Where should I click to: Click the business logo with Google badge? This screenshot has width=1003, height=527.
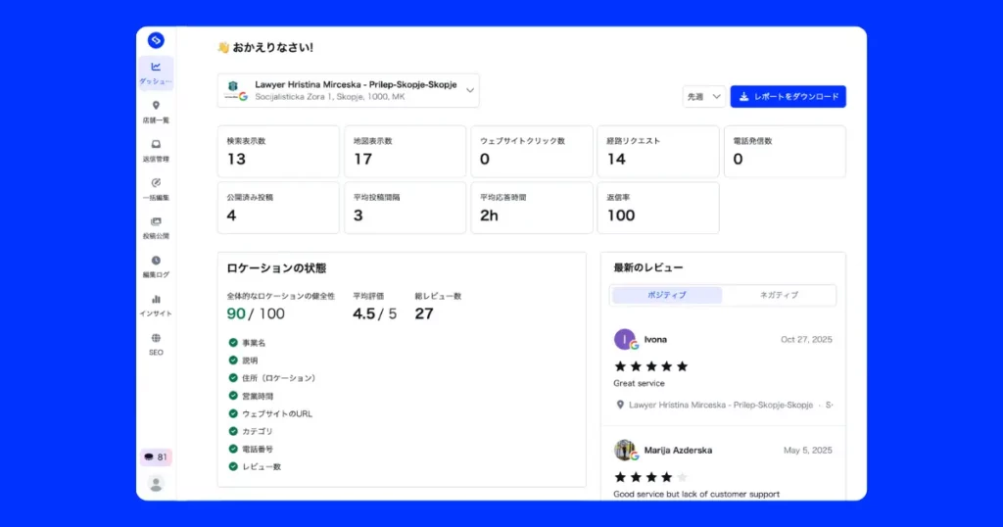click(x=235, y=91)
